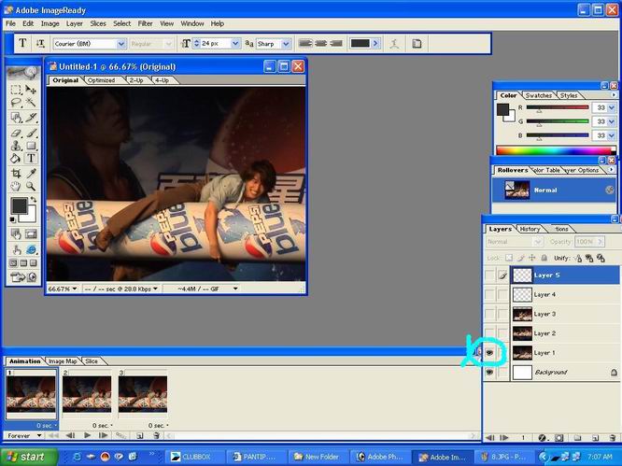Select the Move tool in toolbox
The image size is (622, 466).
tap(31, 90)
